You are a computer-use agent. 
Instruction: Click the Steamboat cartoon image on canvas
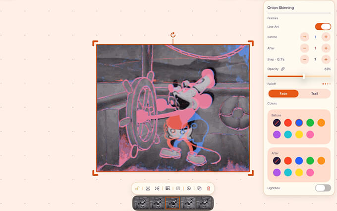(x=173, y=108)
